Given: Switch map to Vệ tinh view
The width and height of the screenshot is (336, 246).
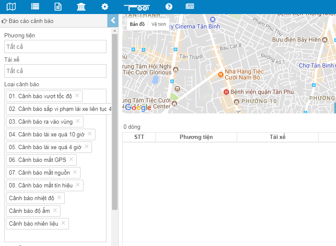Looking at the screenshot, I should (x=159, y=24).
